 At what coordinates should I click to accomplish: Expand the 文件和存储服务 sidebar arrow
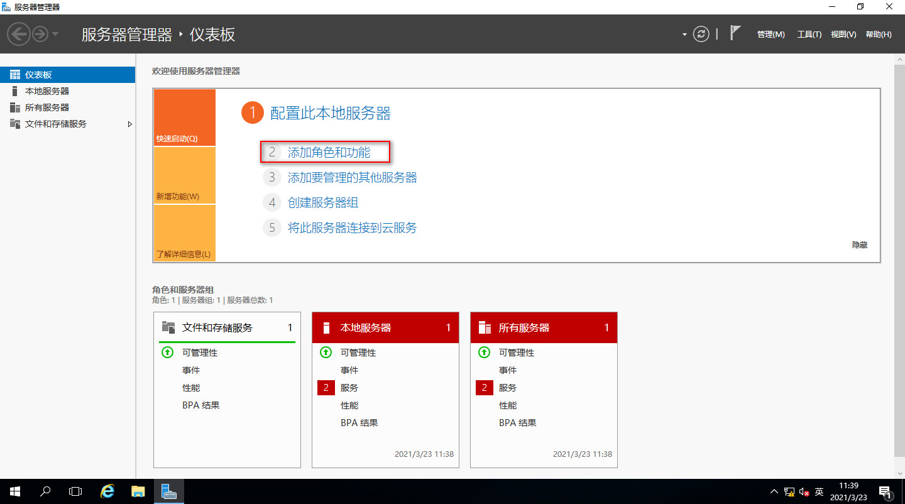[x=130, y=124]
